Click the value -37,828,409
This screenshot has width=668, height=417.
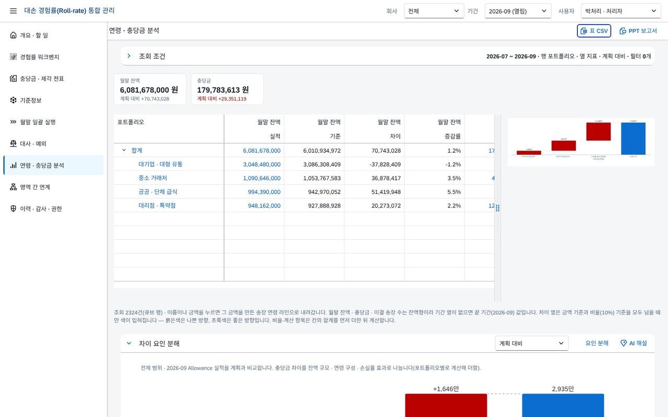point(385,164)
